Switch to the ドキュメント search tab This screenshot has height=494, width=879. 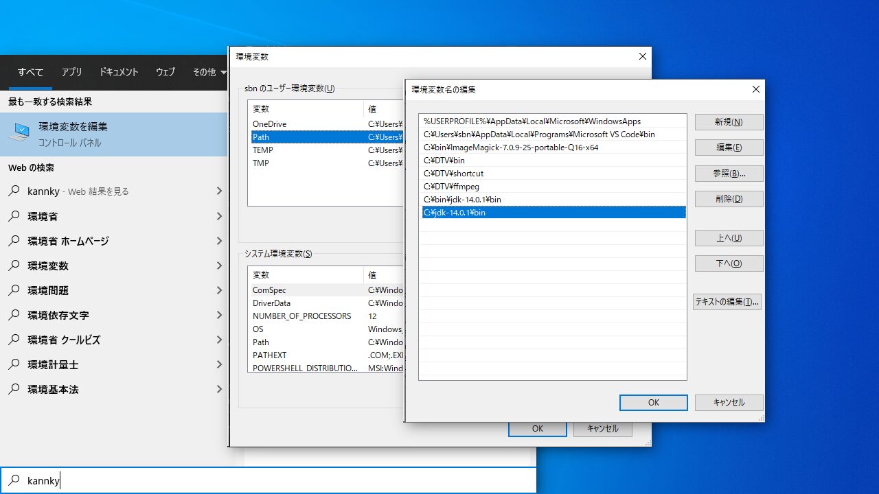[x=118, y=72]
